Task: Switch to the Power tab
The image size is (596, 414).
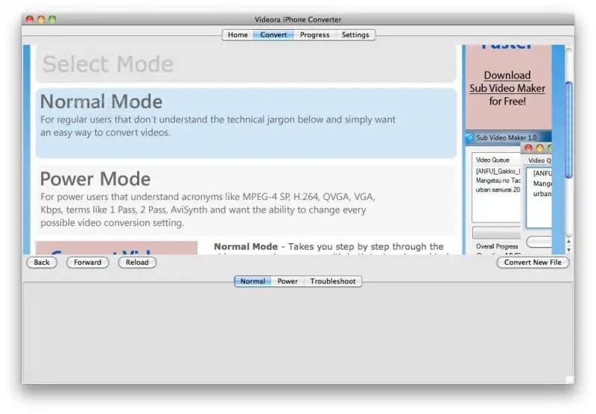Action: point(288,281)
